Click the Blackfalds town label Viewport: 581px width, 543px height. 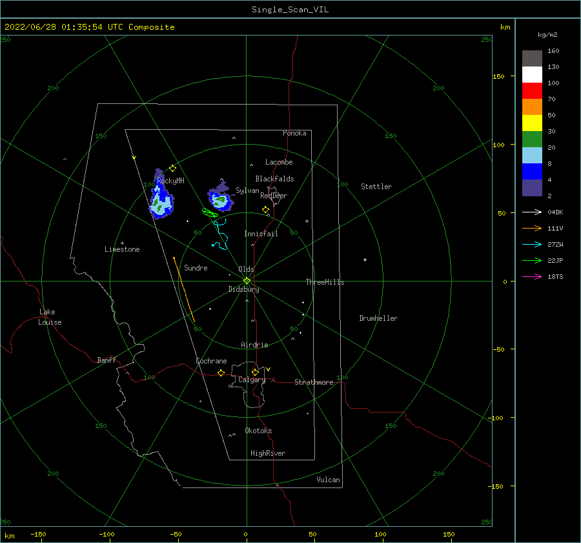(274, 179)
